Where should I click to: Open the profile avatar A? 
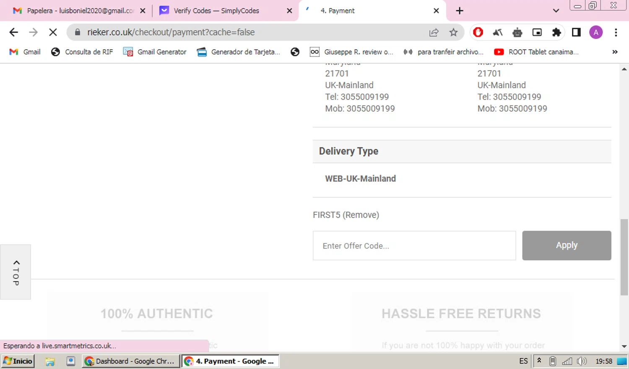tap(596, 32)
